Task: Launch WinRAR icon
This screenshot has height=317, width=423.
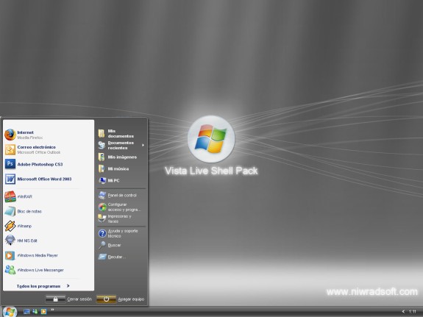Action: [x=10, y=196]
